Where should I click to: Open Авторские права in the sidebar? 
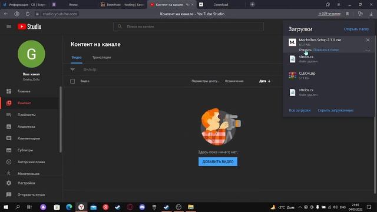click(31, 162)
